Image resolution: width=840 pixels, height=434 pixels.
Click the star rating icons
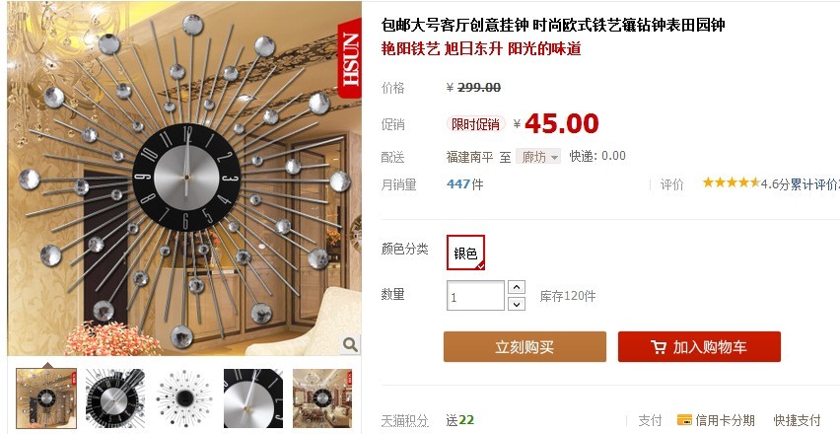732,183
